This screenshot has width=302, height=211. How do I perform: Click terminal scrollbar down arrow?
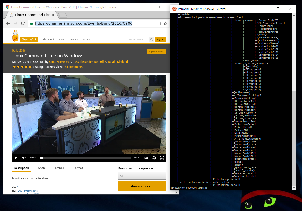294,188
